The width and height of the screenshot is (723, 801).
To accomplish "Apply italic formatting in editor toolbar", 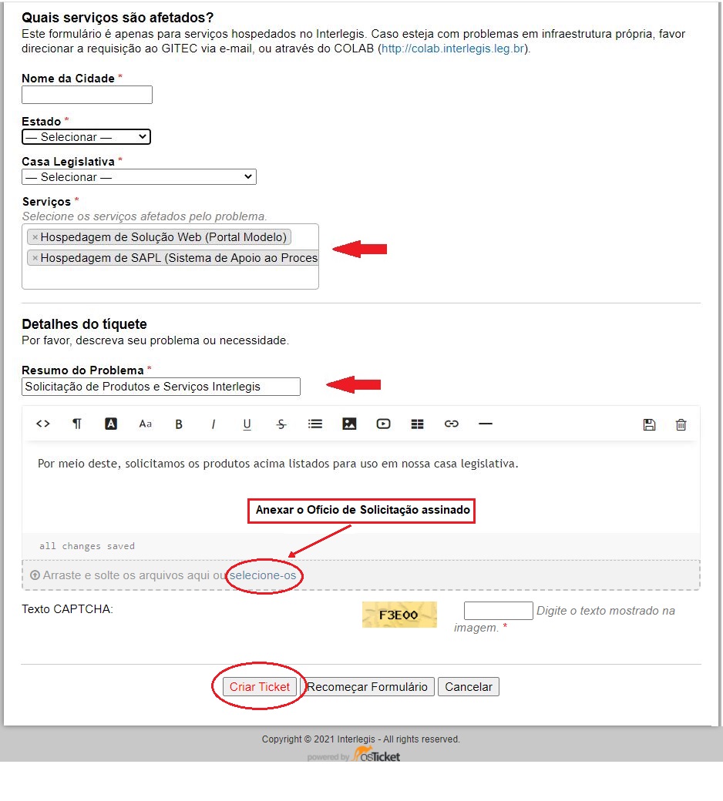I will coord(214,424).
